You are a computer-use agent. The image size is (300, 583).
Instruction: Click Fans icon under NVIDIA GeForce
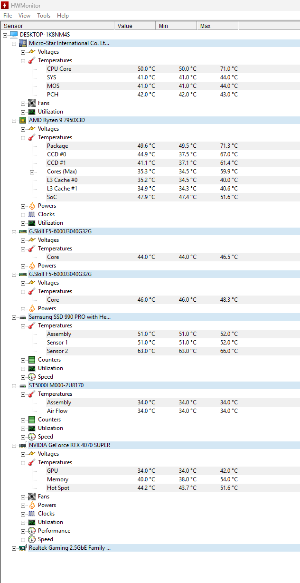(x=32, y=497)
